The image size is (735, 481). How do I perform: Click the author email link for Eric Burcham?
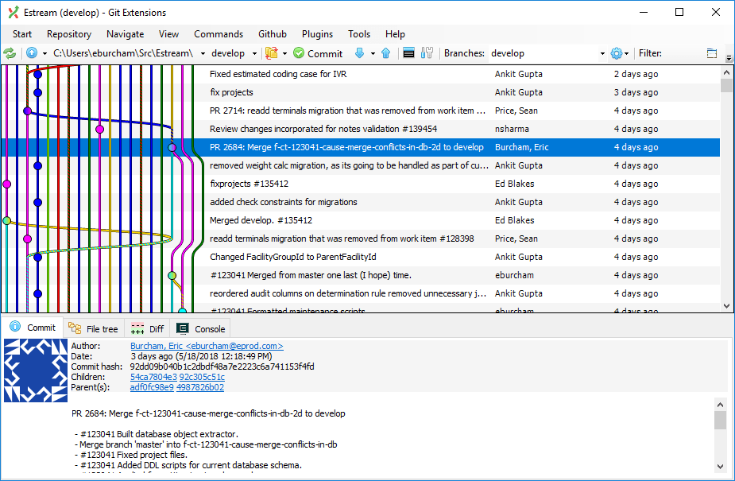pos(207,347)
